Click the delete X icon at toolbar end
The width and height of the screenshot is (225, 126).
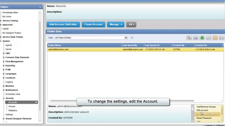221,38
